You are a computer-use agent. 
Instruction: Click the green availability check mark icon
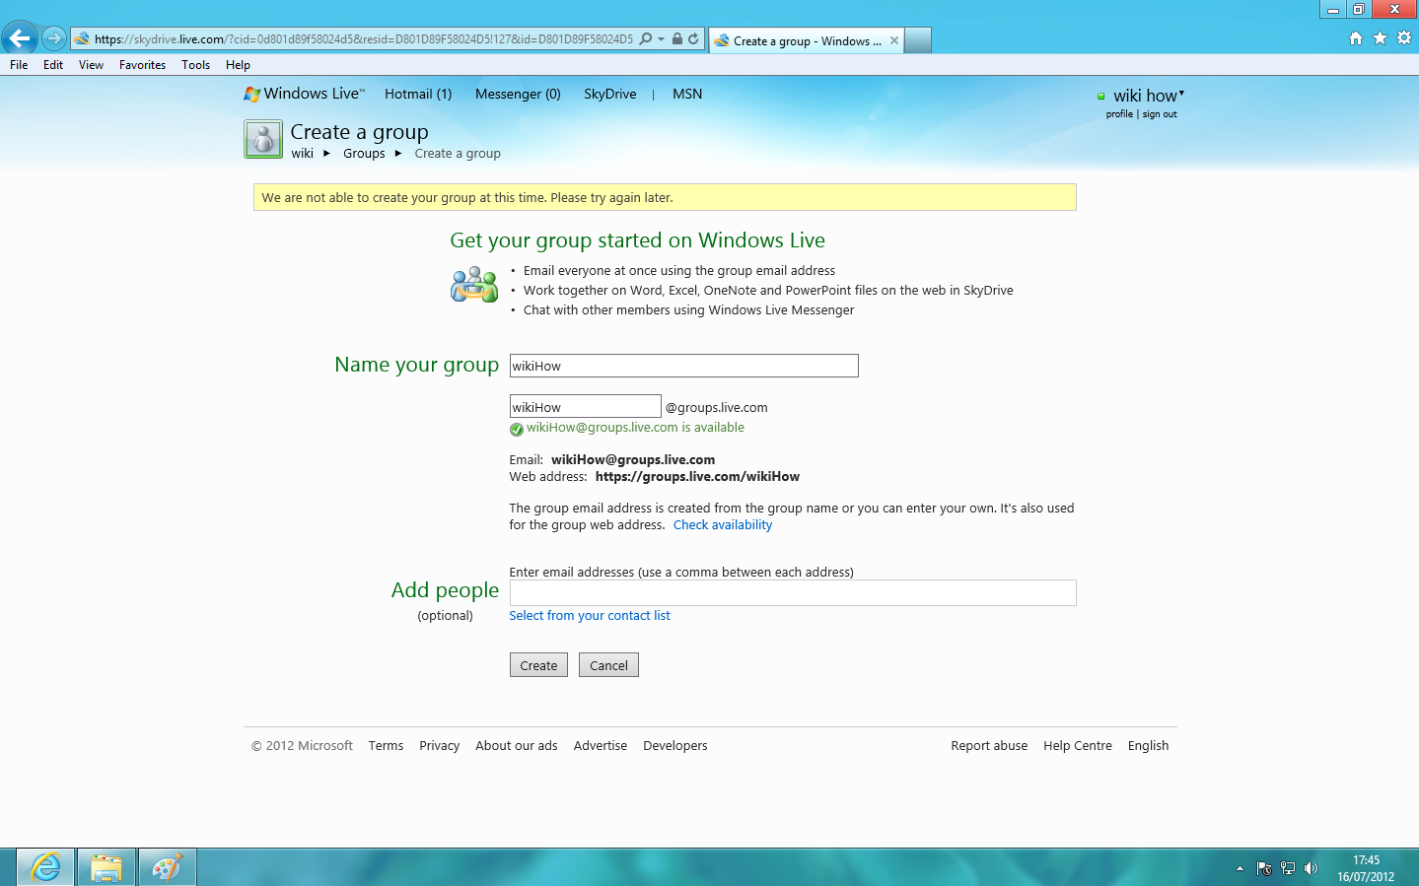click(x=517, y=429)
